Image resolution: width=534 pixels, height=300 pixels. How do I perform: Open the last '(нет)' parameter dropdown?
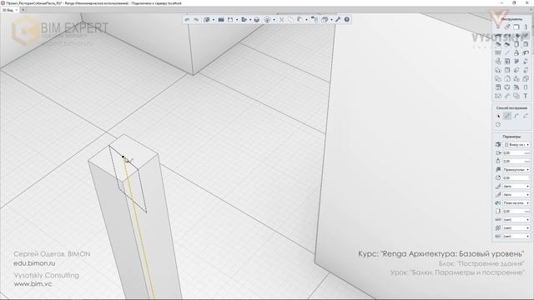pyautogui.click(x=516, y=236)
